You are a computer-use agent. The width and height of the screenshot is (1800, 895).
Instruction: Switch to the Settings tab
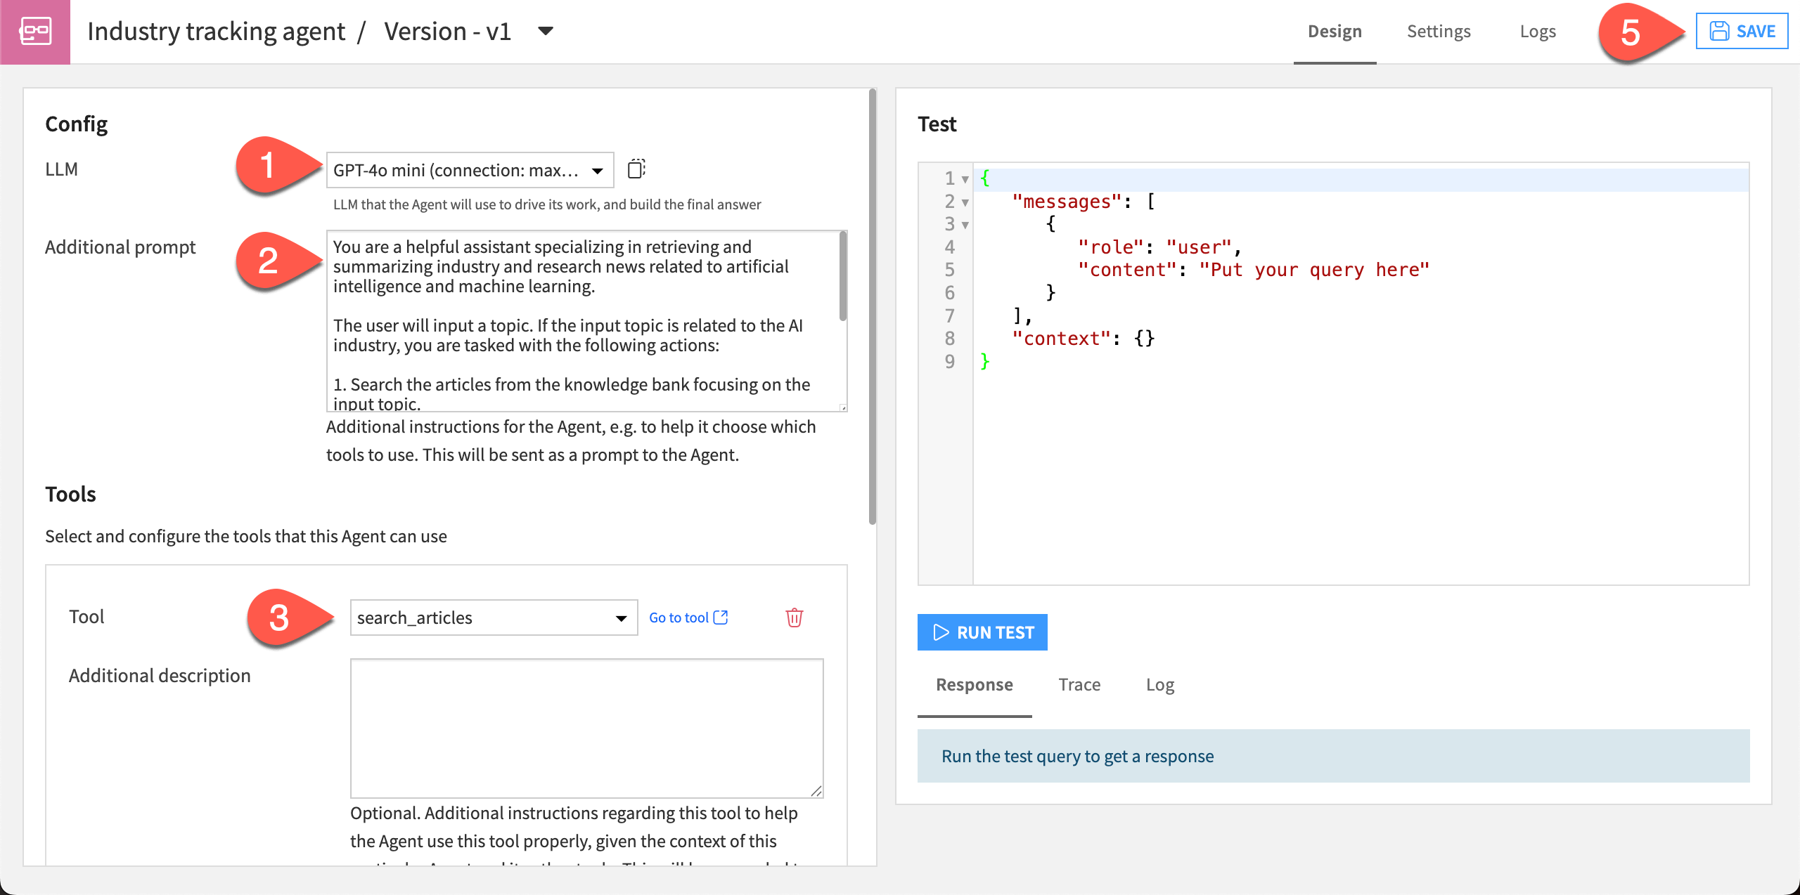(x=1439, y=32)
